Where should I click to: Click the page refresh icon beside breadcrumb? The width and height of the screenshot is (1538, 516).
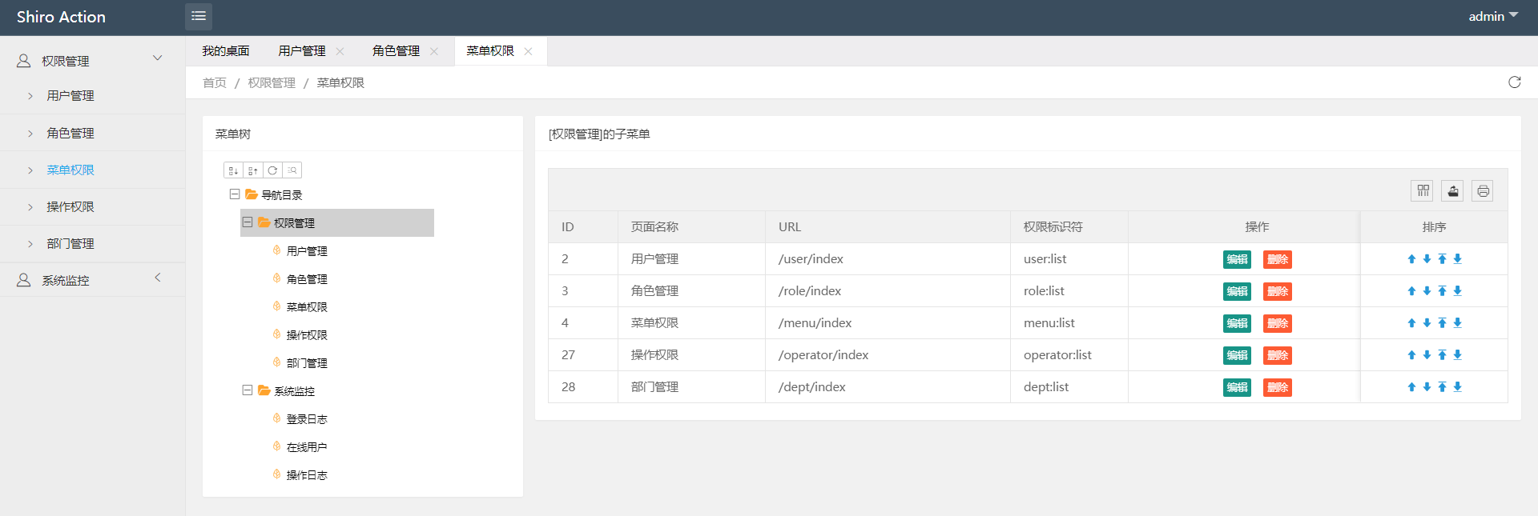pyautogui.click(x=1514, y=82)
